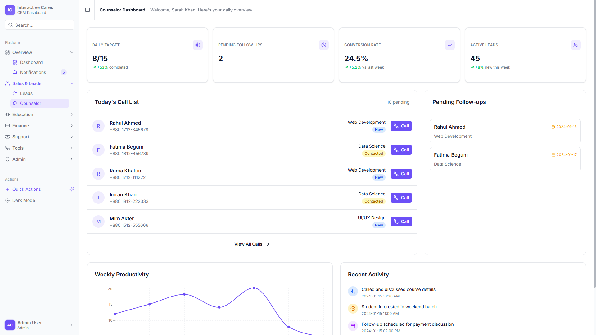
Task: Click the users icon on Active Leads card
Action: pos(576,45)
